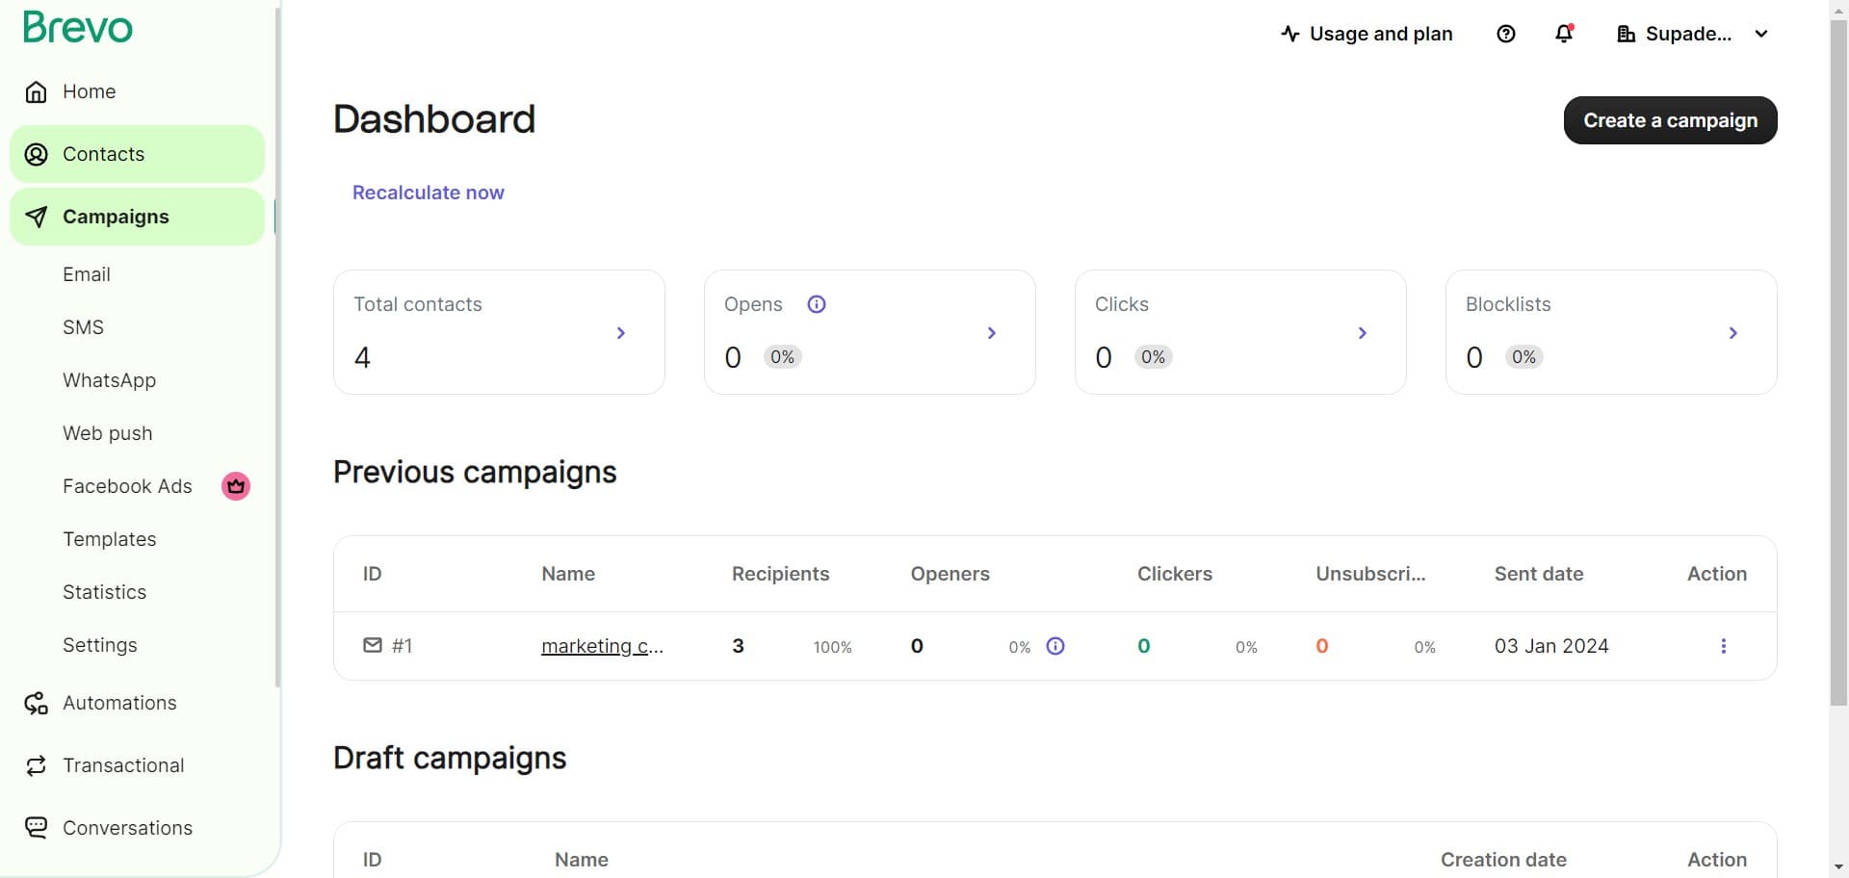Screen dimensions: 1849x878
Task: Click the notification bell
Action: click(1561, 34)
